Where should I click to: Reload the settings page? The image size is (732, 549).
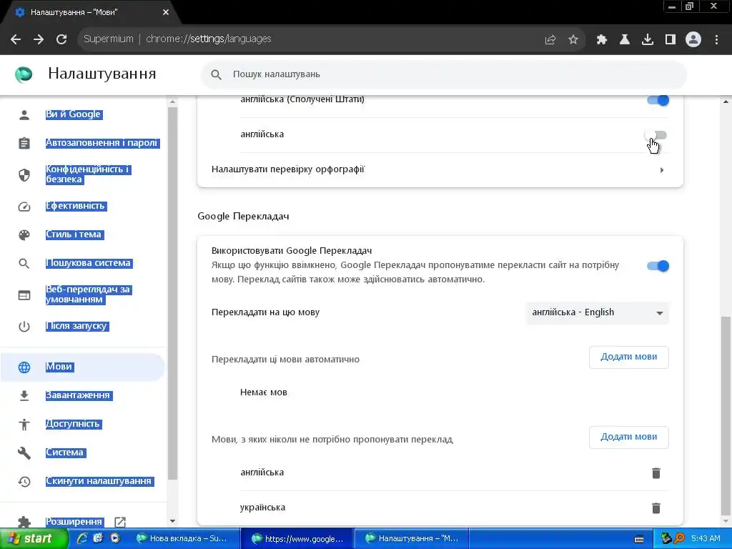[x=61, y=39]
